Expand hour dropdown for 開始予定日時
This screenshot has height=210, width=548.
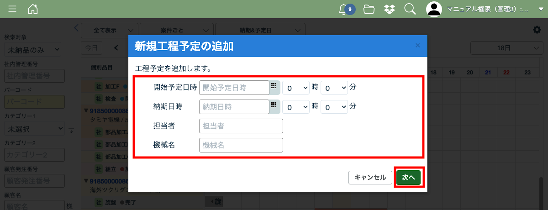pos(295,87)
